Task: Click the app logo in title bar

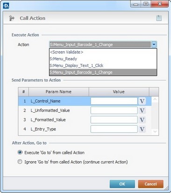Action: (x=6, y=6)
